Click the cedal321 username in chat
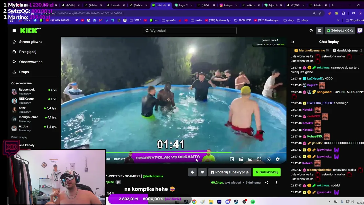 (x=314, y=116)
